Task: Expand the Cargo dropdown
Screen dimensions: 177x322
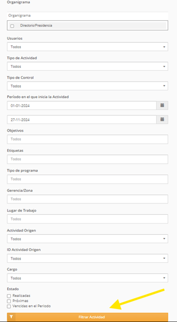Action: [88, 278]
